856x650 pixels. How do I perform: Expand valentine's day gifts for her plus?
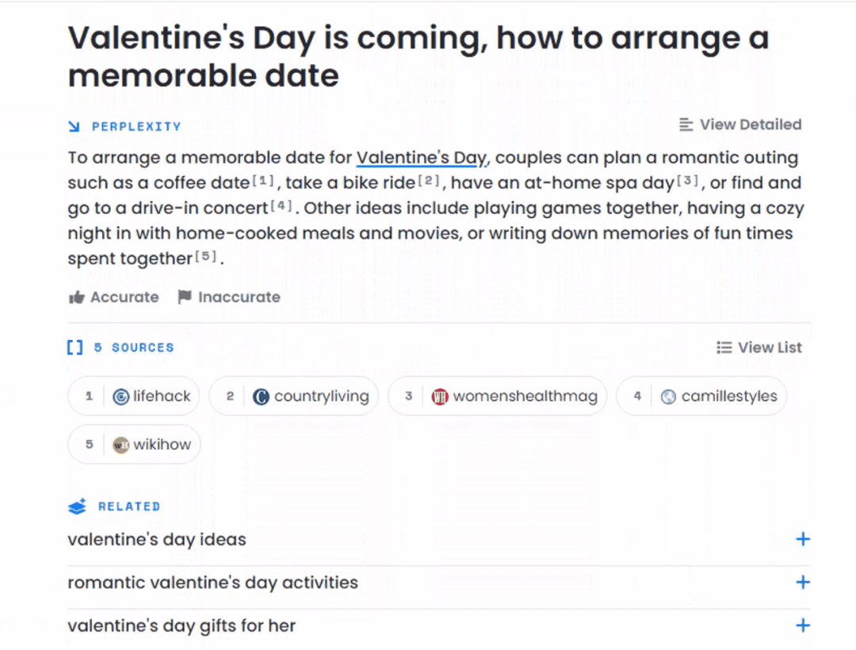point(803,625)
